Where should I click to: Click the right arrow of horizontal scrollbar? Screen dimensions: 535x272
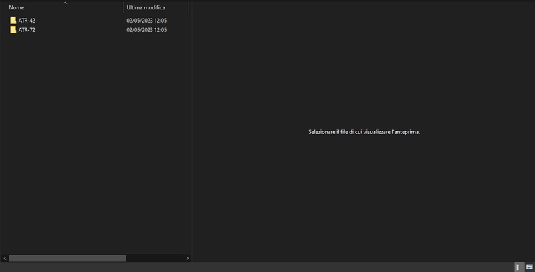188,258
